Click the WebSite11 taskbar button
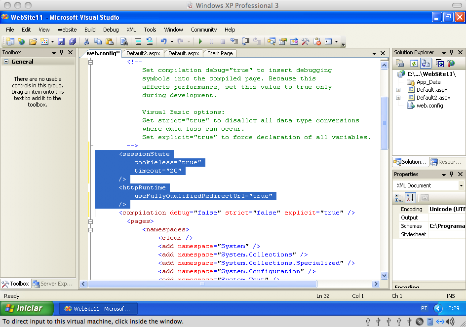This screenshot has width=466, height=327. point(98,309)
